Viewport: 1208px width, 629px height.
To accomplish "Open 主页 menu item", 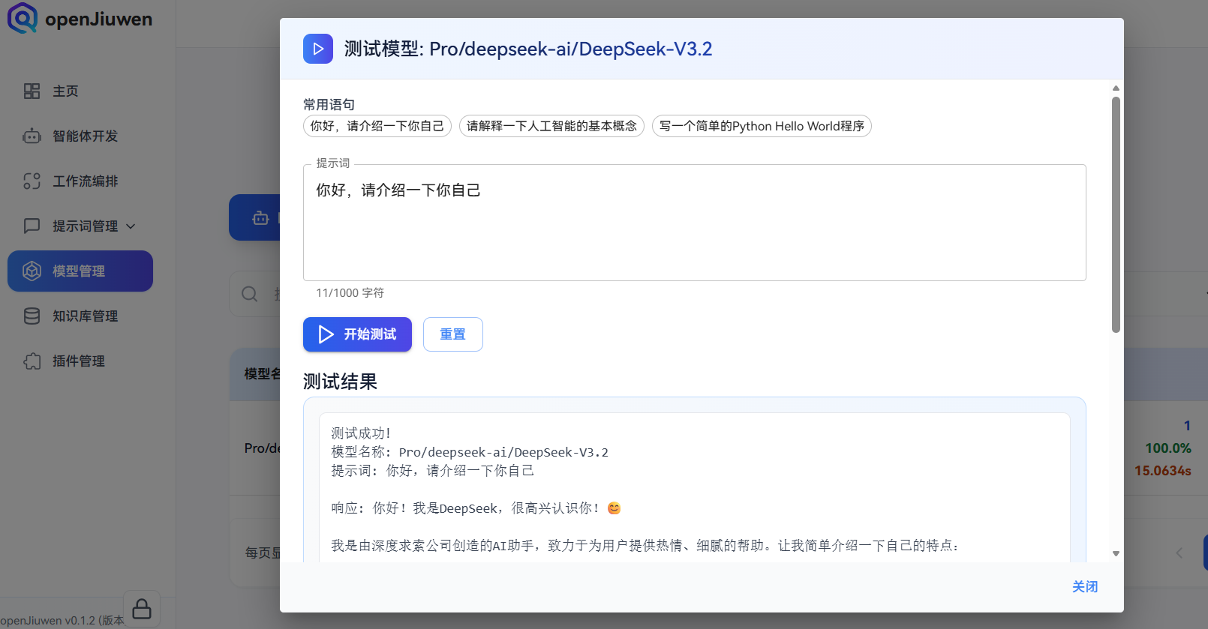I will point(80,91).
